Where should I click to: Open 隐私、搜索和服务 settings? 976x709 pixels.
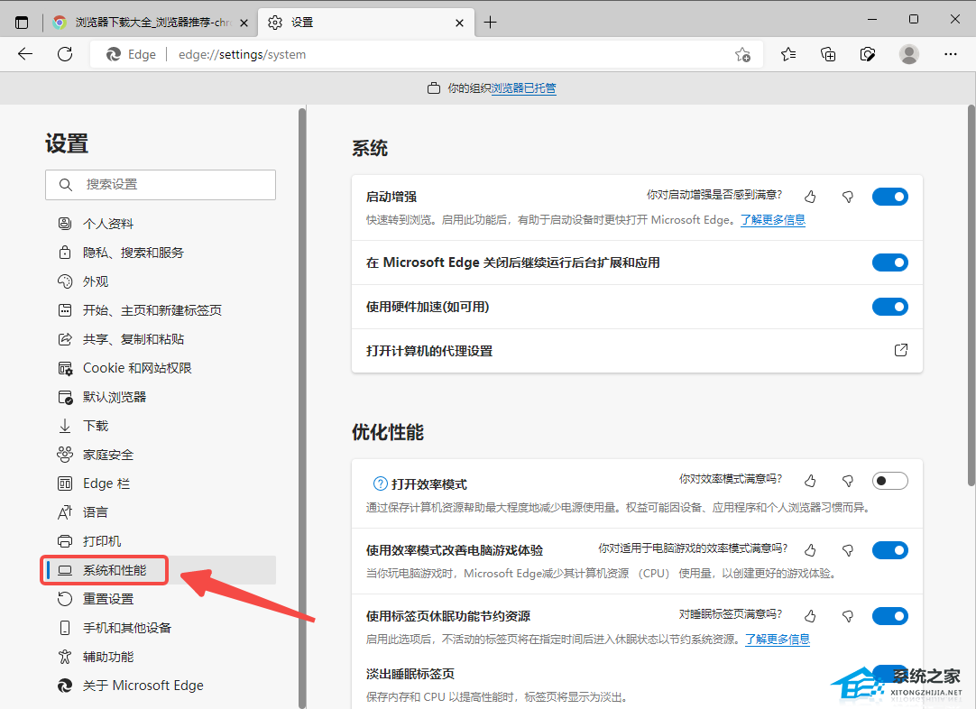coord(161,252)
